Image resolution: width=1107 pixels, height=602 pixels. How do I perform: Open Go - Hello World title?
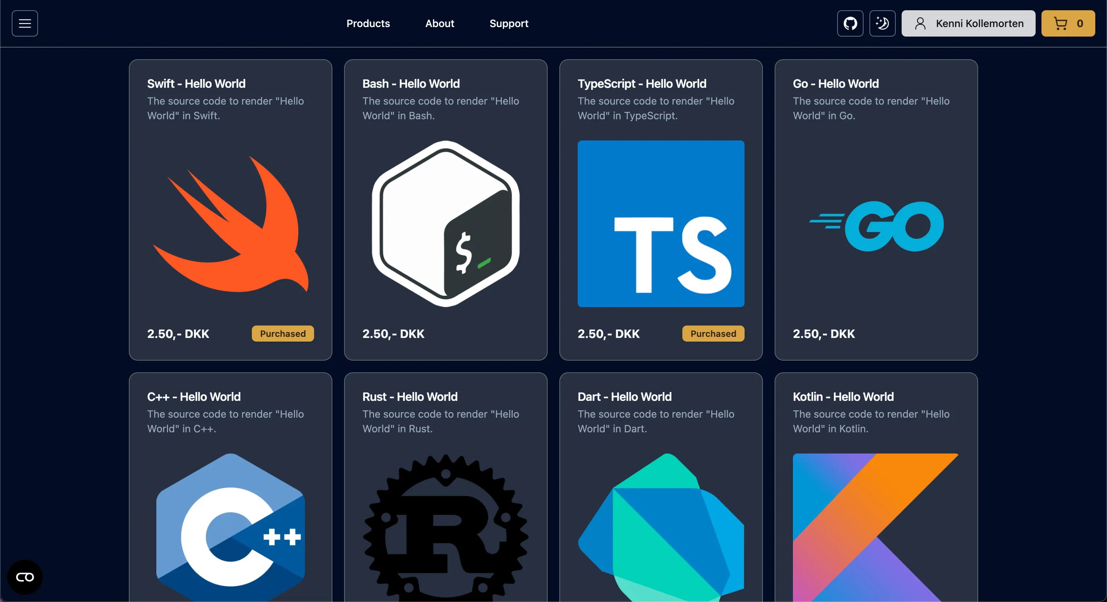[836, 84]
